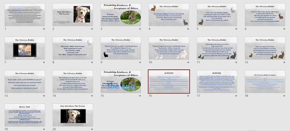Click animation star icon under slide 8
Image resolution: width=290 pixels, height=131 pixels.
(92, 62)
